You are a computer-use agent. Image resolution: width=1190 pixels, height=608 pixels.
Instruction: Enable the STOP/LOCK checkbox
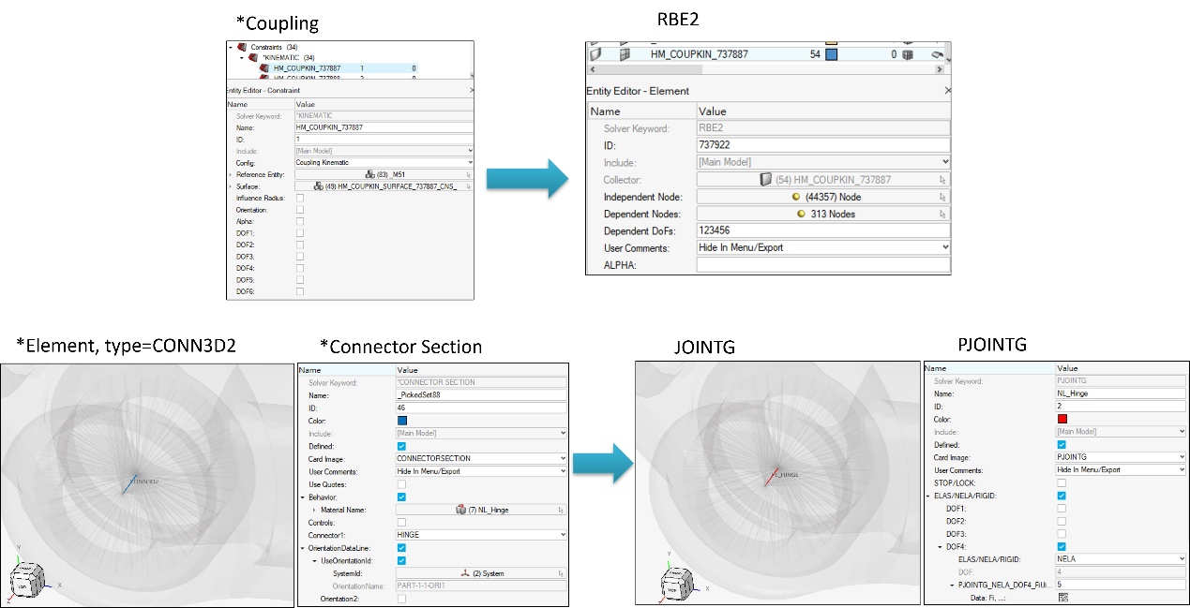[1061, 482]
